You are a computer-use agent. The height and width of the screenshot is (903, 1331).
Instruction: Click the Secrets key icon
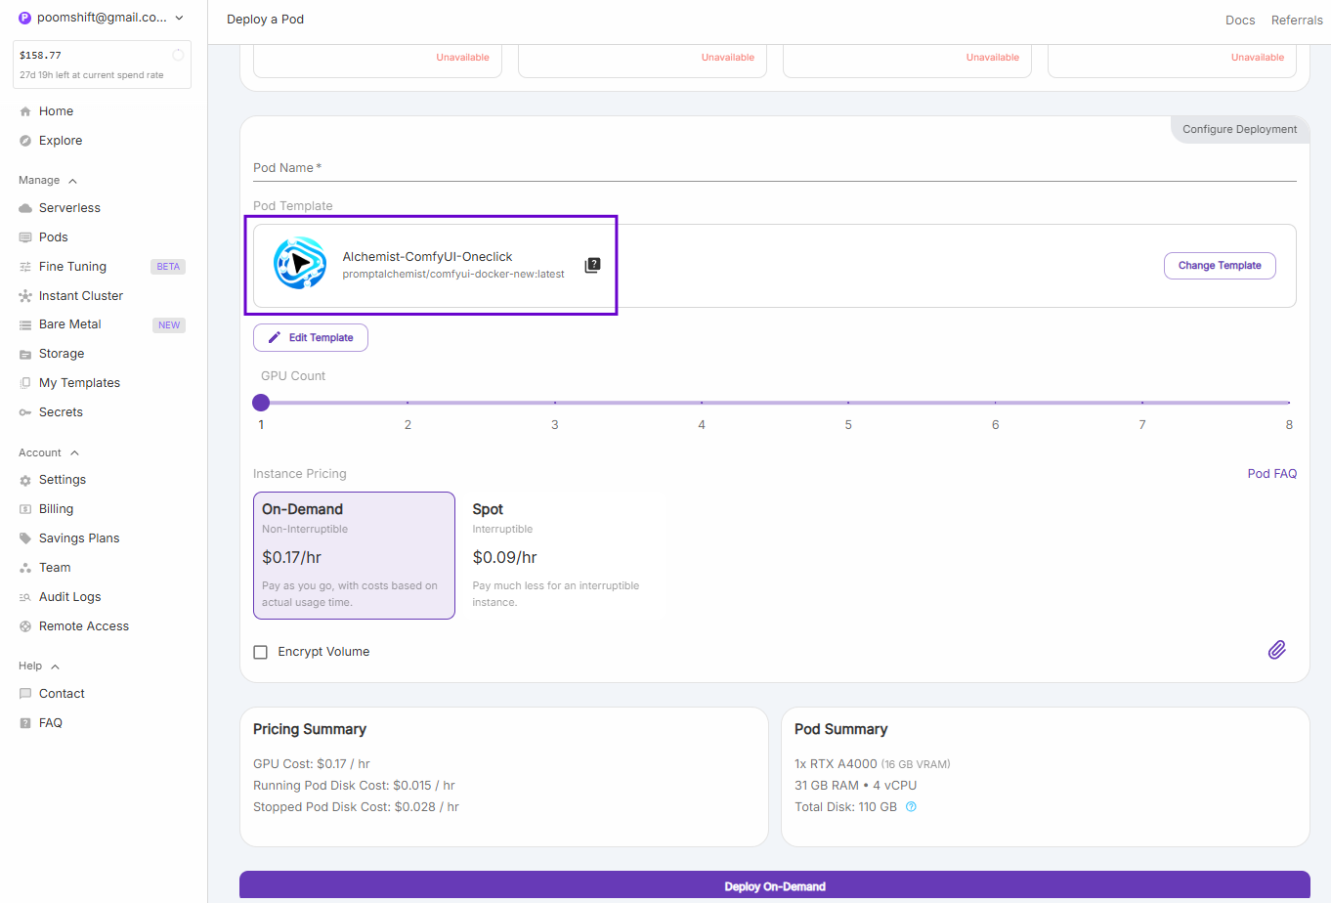point(25,412)
